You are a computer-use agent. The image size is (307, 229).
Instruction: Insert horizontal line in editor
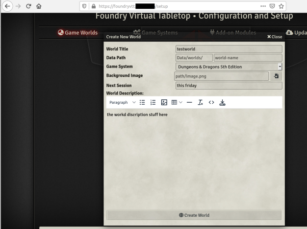pos(189,102)
